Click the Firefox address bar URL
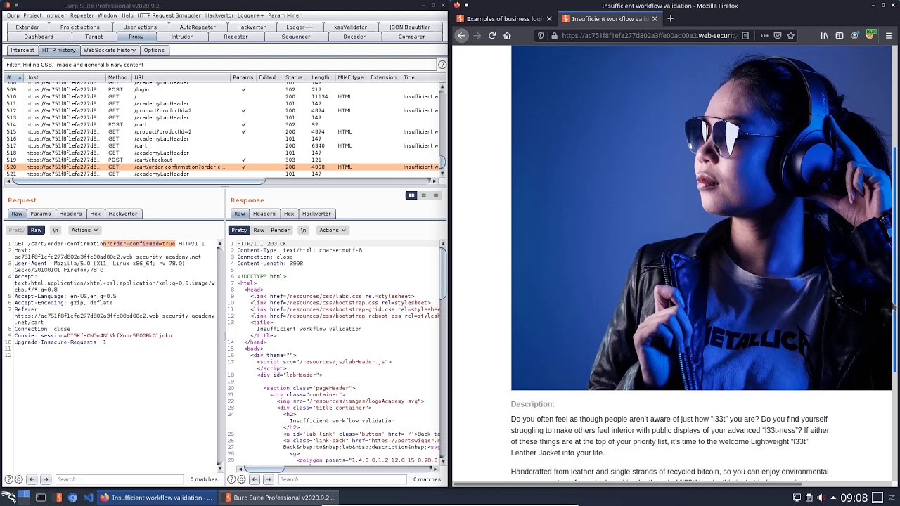 (649, 35)
